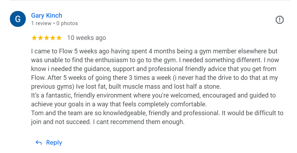Report Gary Kinch's review with the flag icon

[x=279, y=20]
